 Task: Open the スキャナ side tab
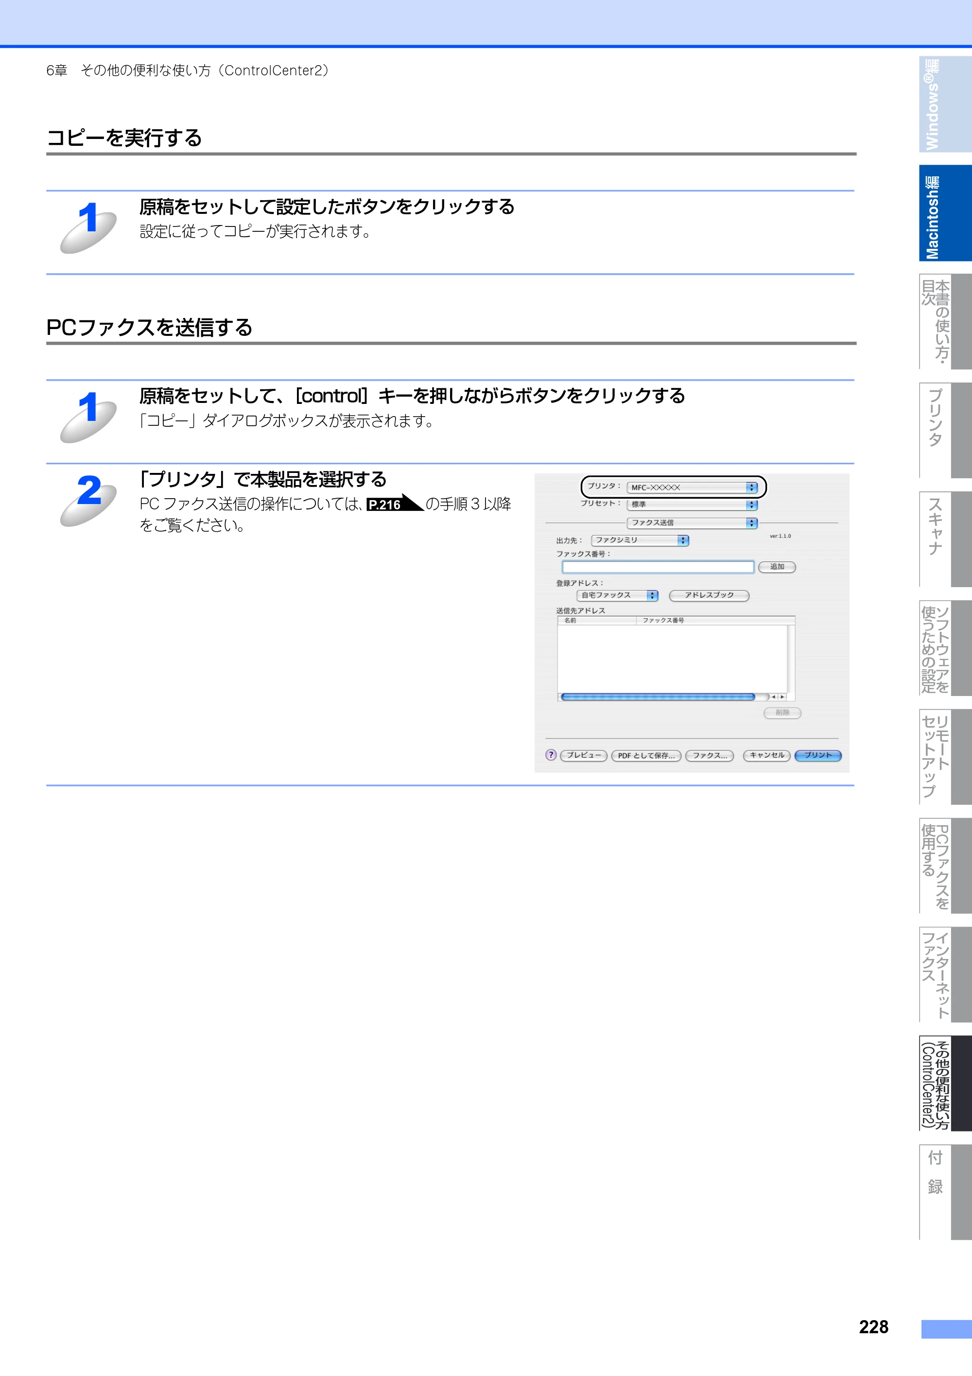tap(945, 540)
